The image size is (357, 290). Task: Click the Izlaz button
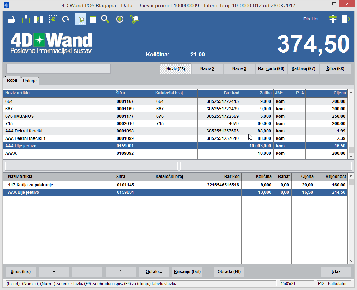coord(336,272)
